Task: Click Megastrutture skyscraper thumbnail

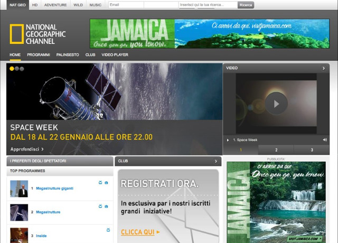Action: [19, 212]
